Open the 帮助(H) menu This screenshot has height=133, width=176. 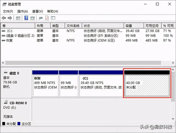click(53, 11)
